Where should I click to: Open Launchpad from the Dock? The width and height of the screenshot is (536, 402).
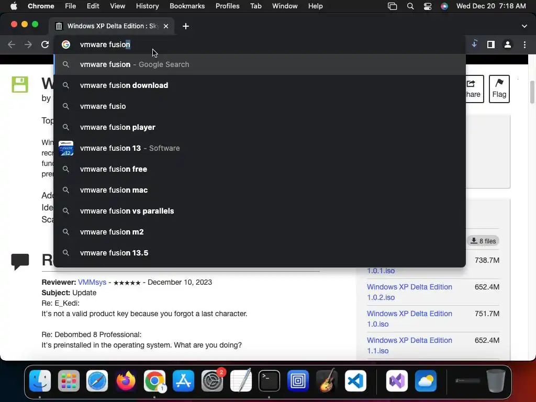[69, 381]
